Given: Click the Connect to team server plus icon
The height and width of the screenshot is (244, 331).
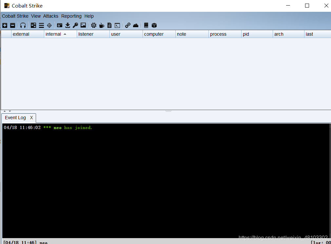Looking at the screenshot, I should [5, 26].
